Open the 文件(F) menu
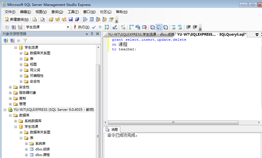Image resolution: width=262 pixels, height=158 pixels. click(10, 12)
